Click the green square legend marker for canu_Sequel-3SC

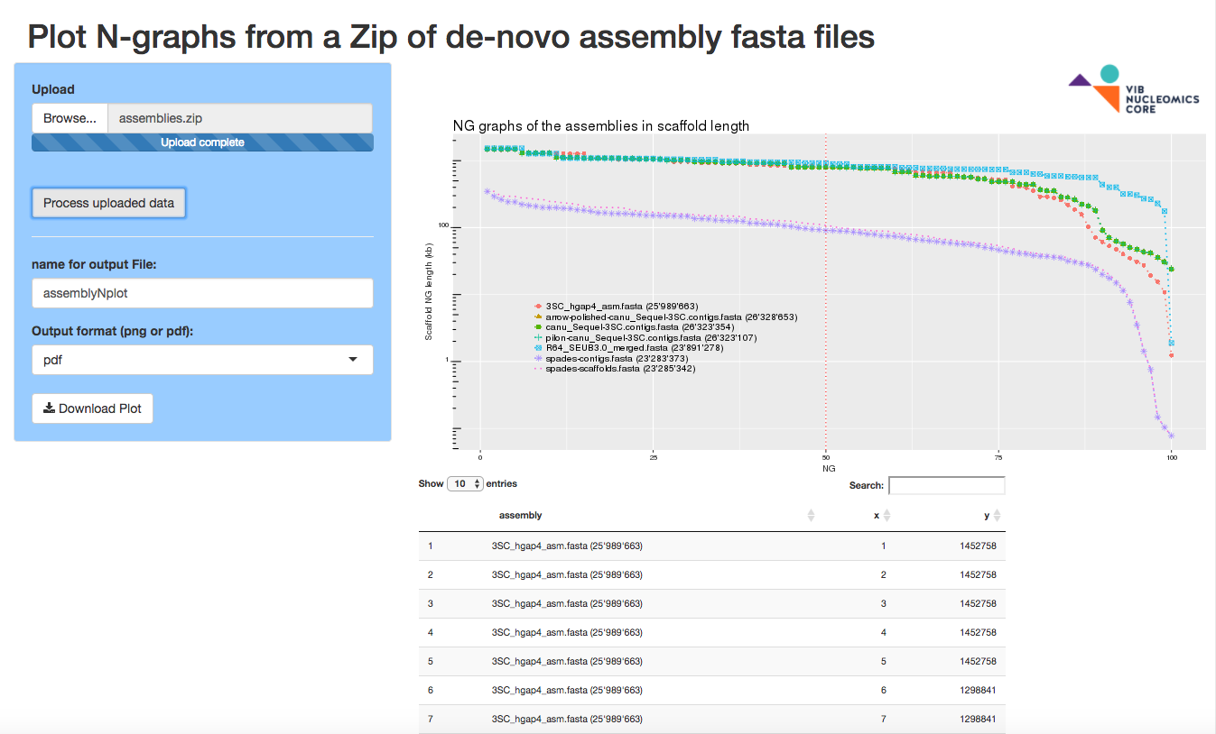[x=538, y=327]
